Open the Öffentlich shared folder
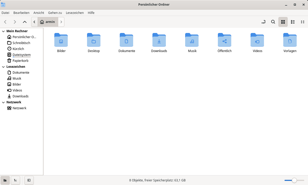 pos(224,40)
